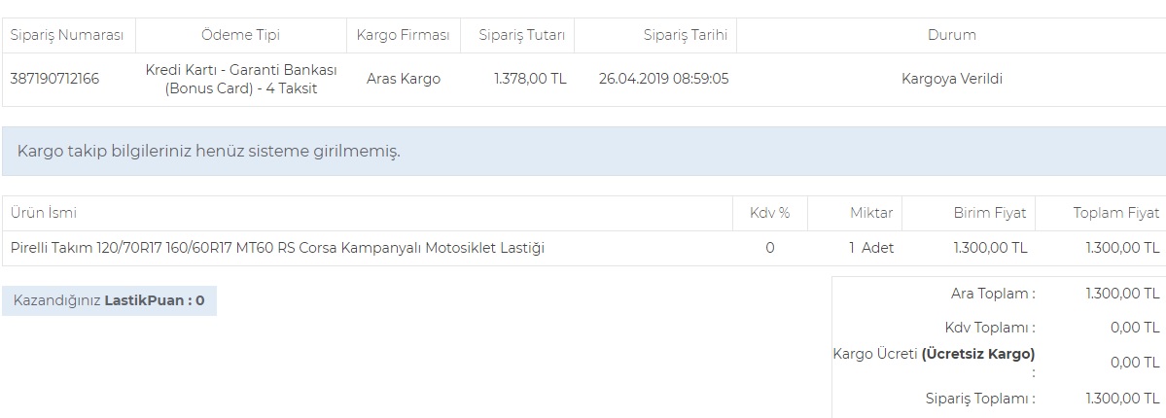1166x418 pixels.
Task: Click the Sipariş Tutarı column header
Action: coord(522,35)
